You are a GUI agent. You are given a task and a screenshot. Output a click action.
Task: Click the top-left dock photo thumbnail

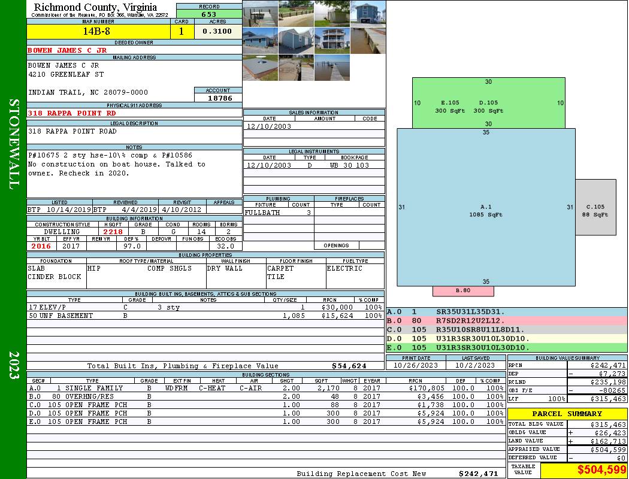(x=260, y=13)
